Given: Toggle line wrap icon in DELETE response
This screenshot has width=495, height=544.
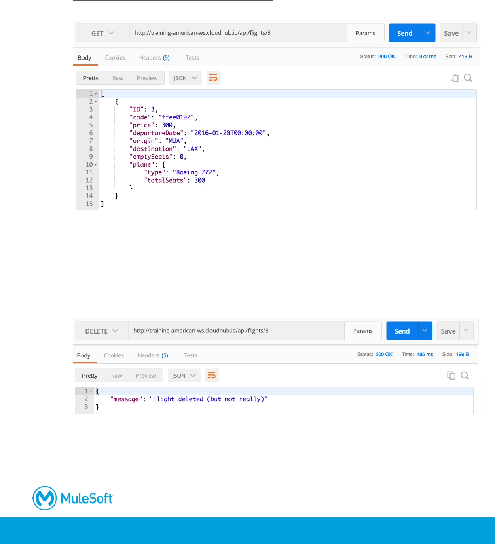Looking at the screenshot, I should pos(212,376).
